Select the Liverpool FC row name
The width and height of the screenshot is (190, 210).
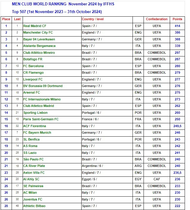click(33, 79)
